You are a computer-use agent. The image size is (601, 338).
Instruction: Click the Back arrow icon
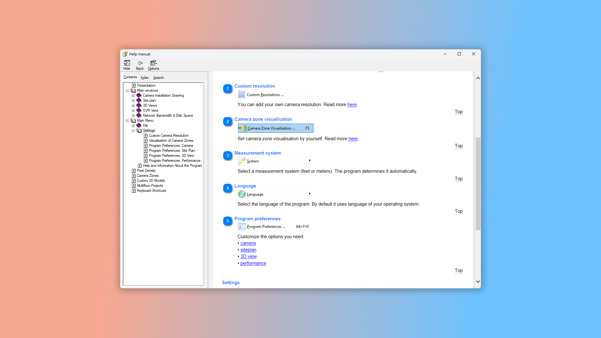[140, 63]
